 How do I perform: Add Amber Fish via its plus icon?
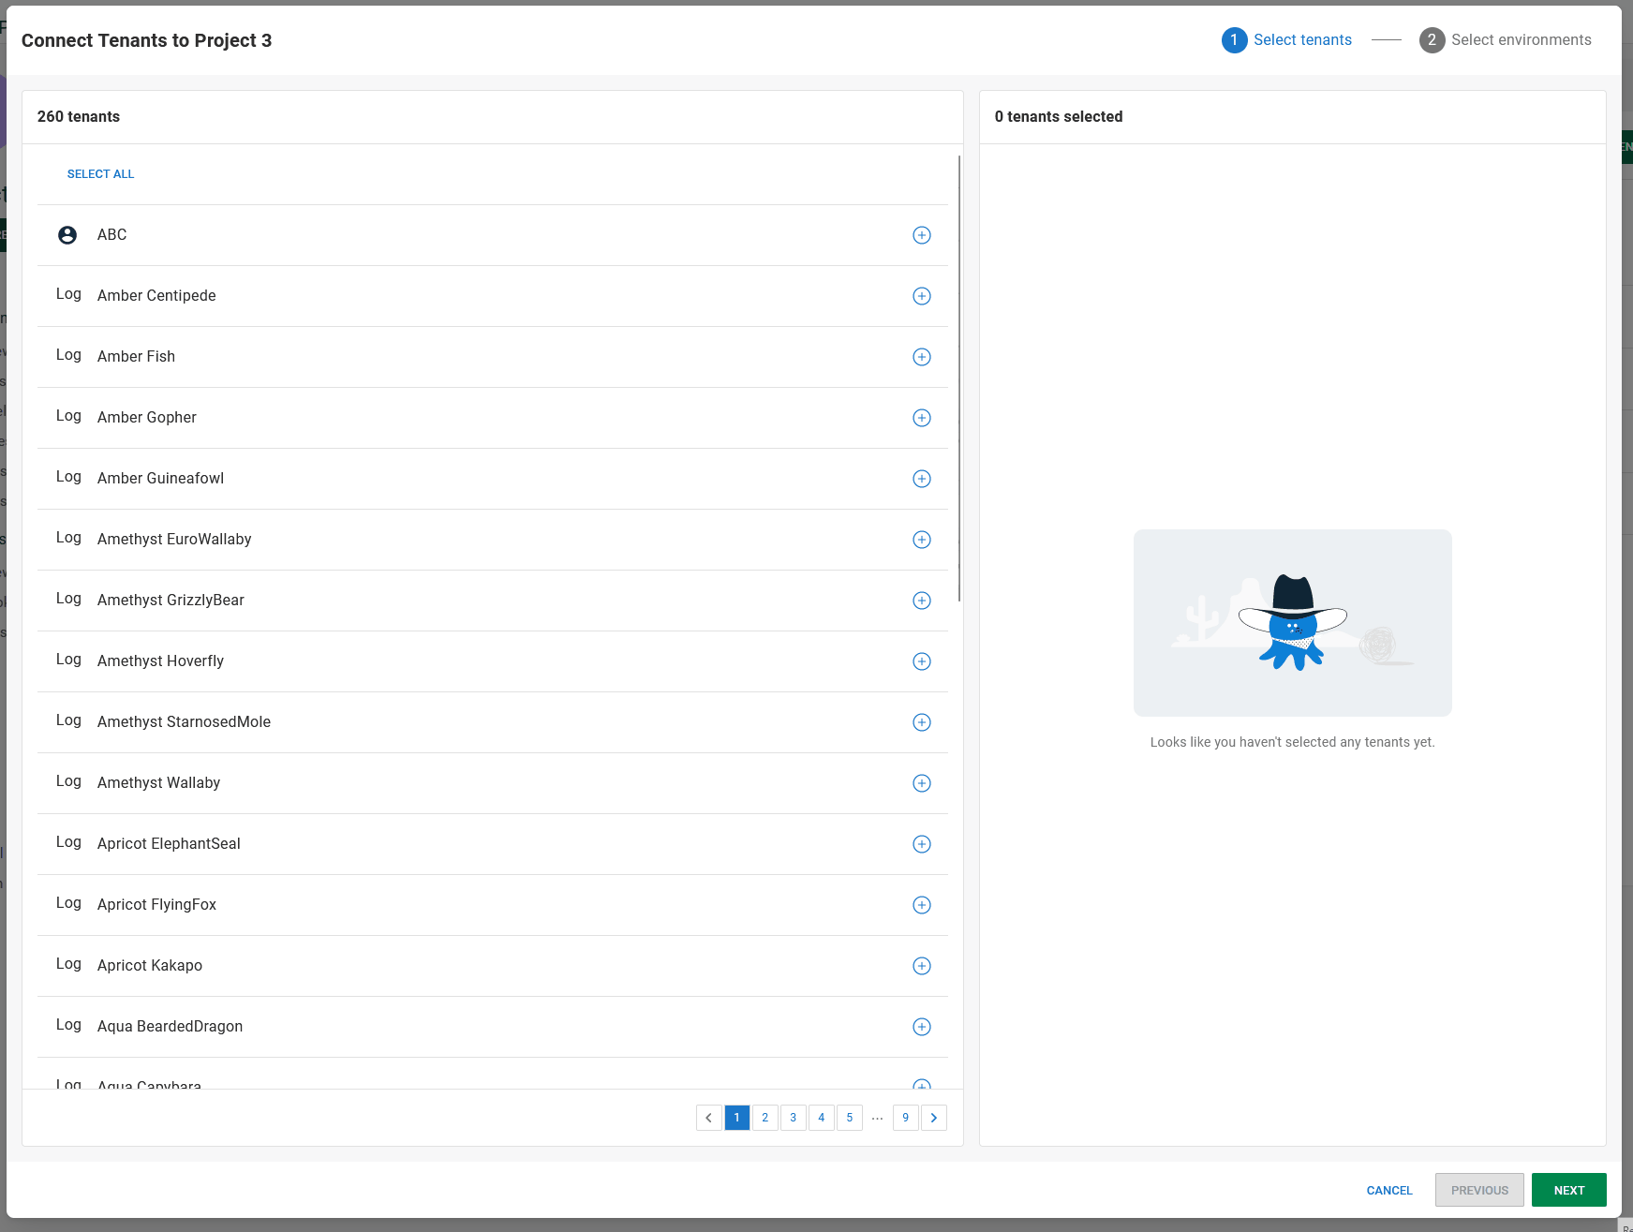click(922, 357)
